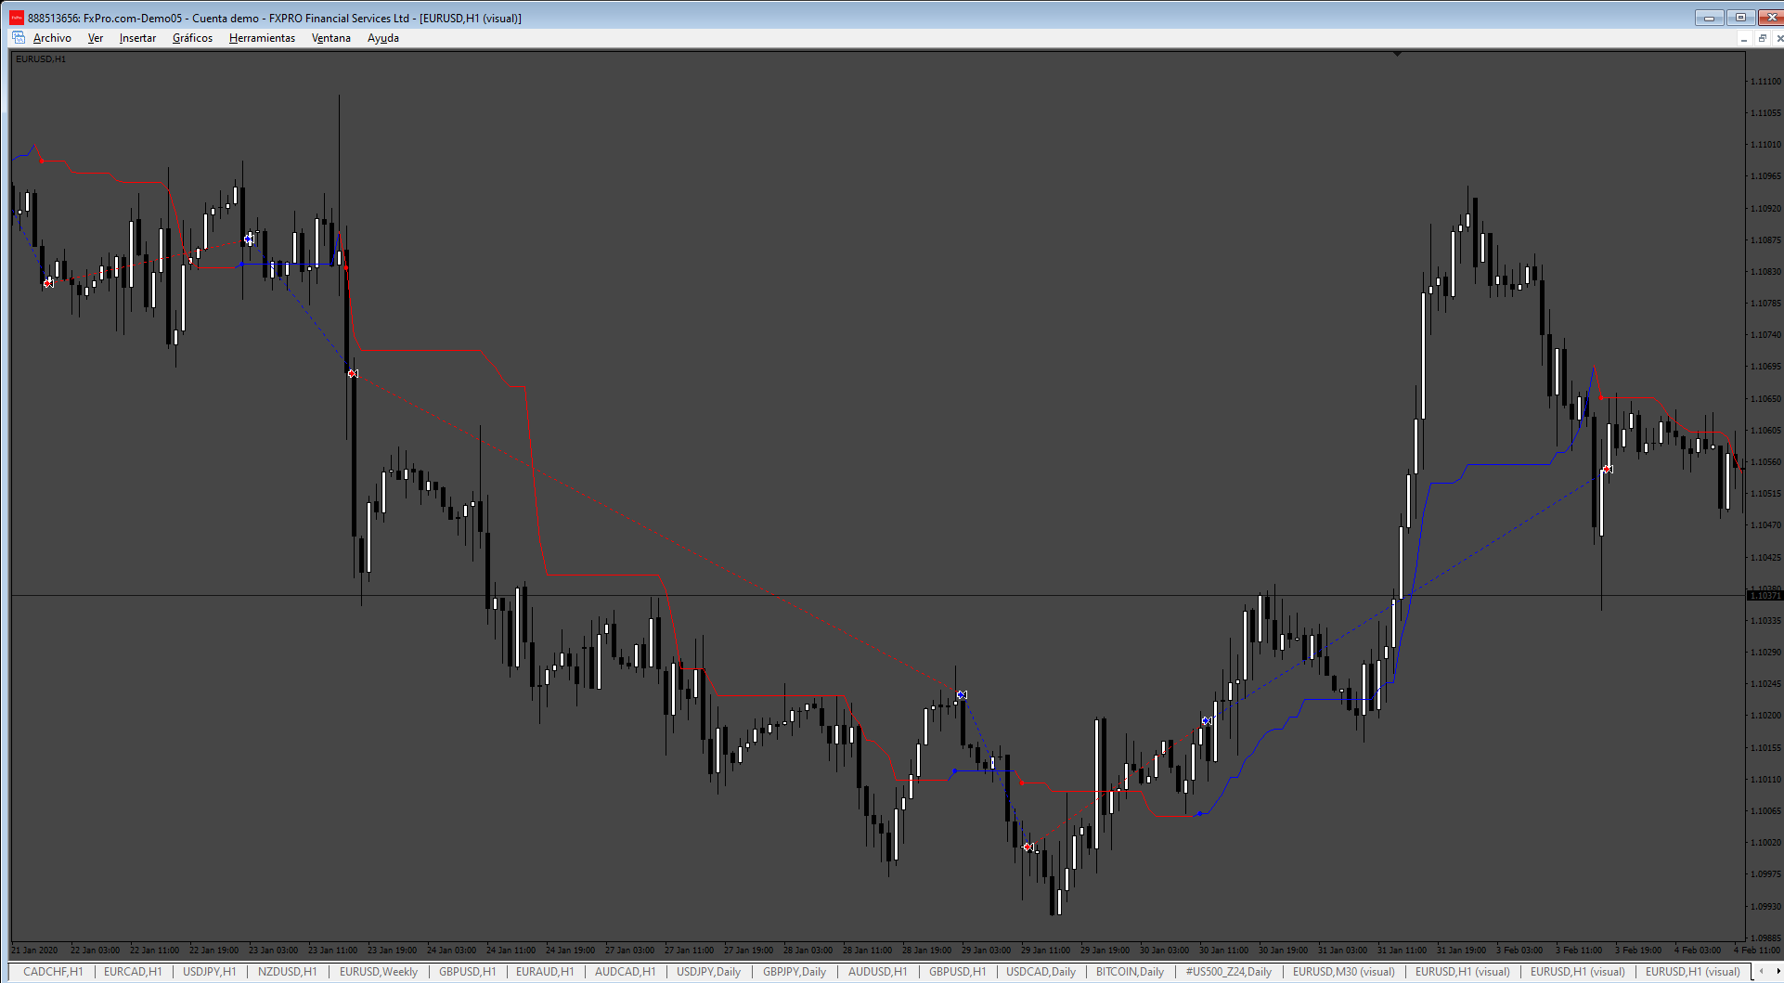Restore down the inner chart window
The width and height of the screenshot is (1784, 983).
click(x=1762, y=38)
